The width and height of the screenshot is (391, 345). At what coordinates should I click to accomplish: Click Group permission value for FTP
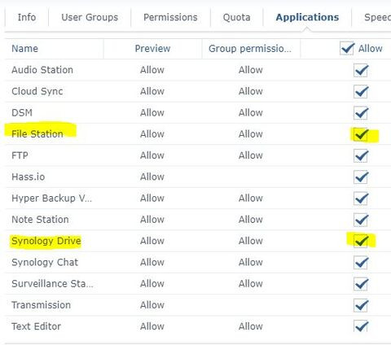(x=251, y=155)
